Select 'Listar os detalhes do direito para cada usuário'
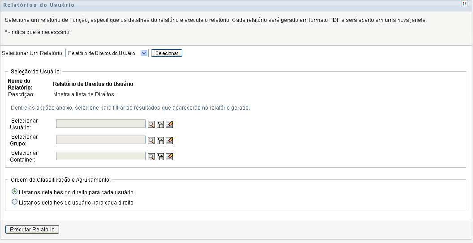 15,192
